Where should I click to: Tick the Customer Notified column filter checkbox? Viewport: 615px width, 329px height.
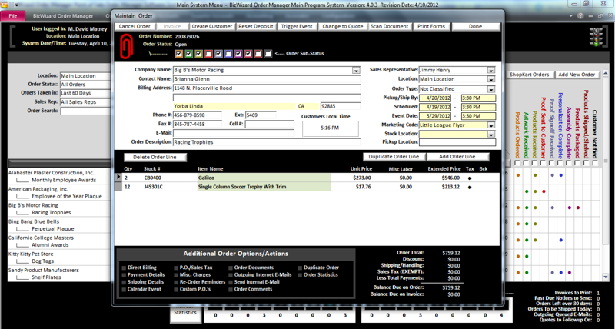(594, 163)
